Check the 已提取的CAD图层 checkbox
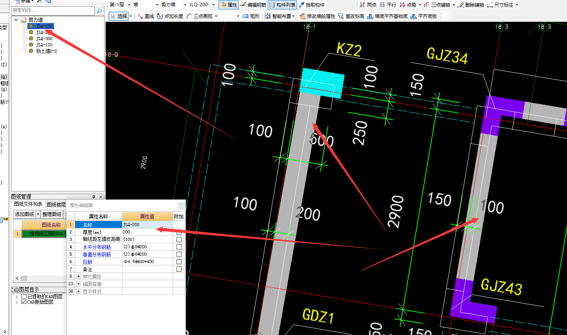 point(24,296)
